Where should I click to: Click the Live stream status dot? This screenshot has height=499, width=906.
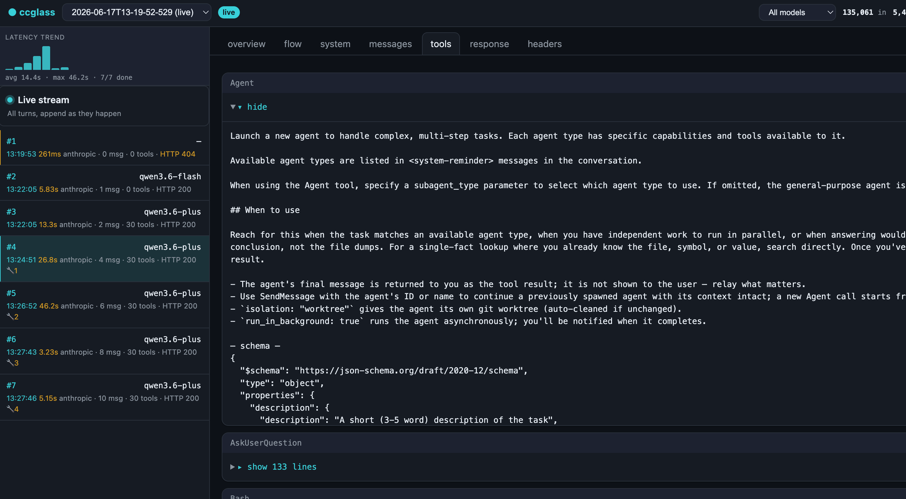coord(10,100)
